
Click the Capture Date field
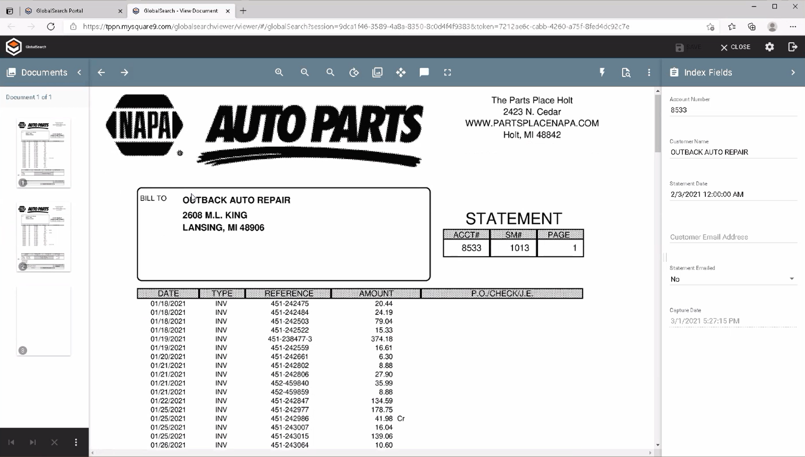tap(733, 321)
